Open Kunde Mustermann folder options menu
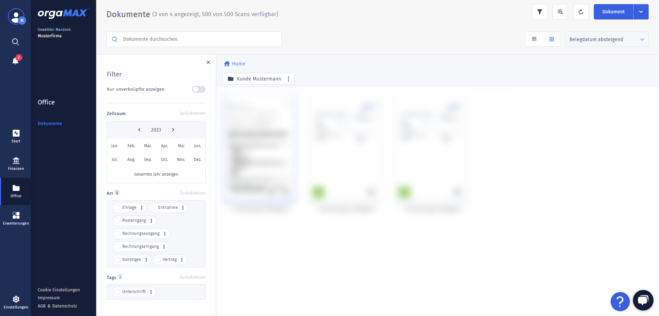Screen dimensions: 659x316 (288, 79)
